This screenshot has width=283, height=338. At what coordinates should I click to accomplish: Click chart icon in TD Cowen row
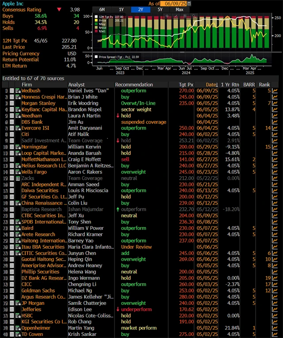275,334
